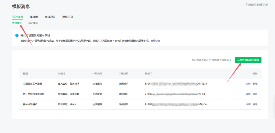Select the 收到服务工单提醒 title cell
This screenshot has height=133, width=275.
[x=32, y=84]
